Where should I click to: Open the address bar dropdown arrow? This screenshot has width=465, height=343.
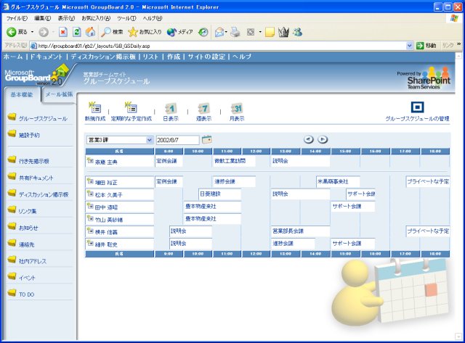tap(410, 45)
